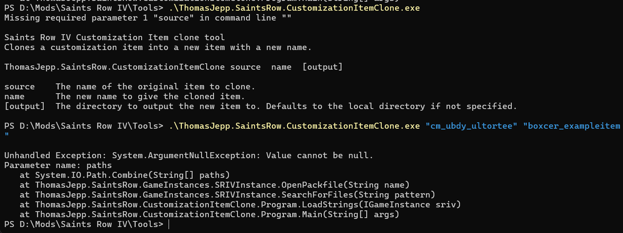Click the "cm_ubdy_ultortee" argument string
The width and height of the screenshot is (623, 233).
pyautogui.click(x=472, y=126)
